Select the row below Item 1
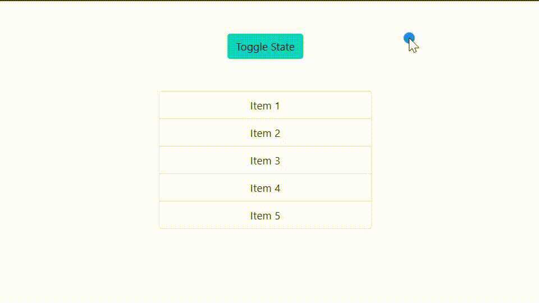Image resolution: width=539 pixels, height=303 pixels. coord(265,132)
